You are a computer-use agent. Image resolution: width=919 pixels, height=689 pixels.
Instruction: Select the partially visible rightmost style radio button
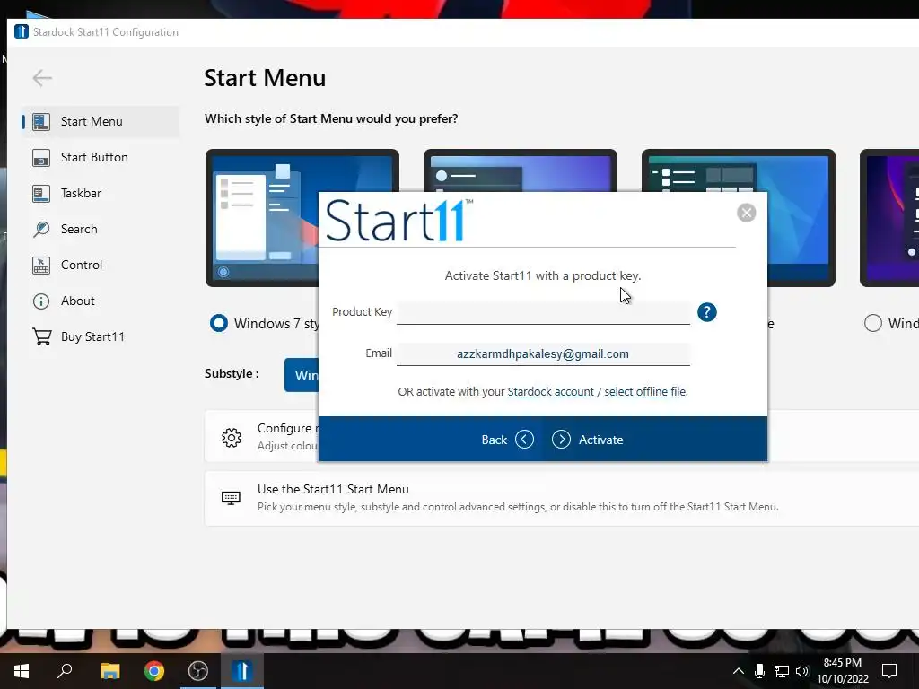tap(872, 323)
